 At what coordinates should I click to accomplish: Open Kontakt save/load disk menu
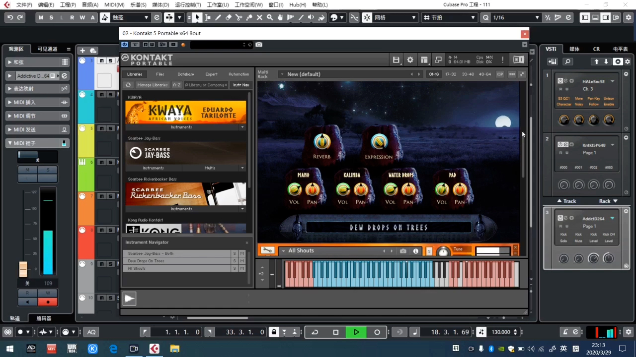[396, 59]
